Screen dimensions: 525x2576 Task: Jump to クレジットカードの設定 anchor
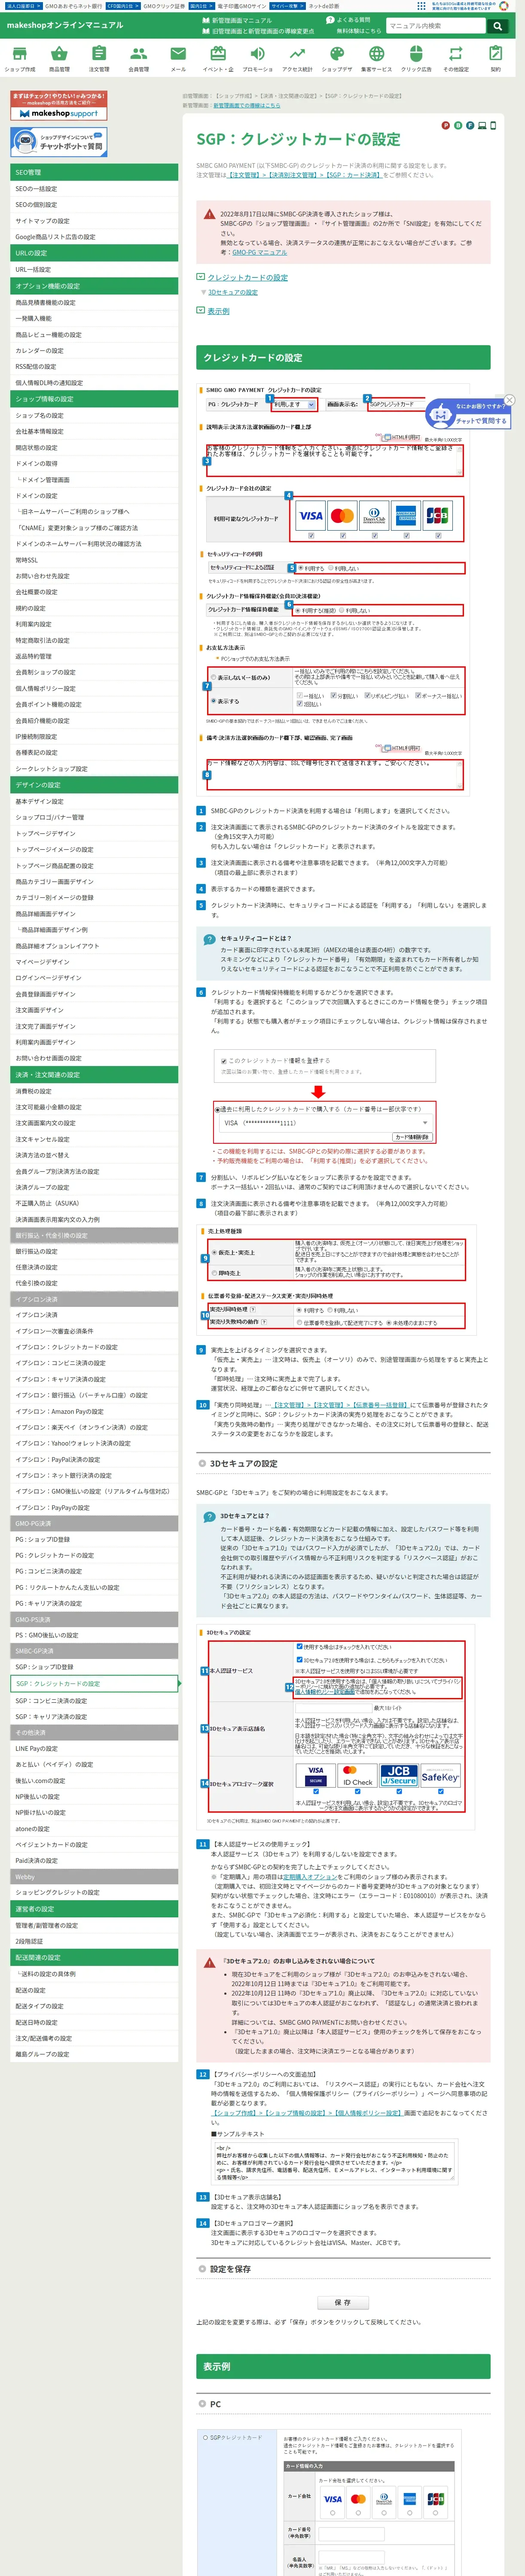point(247,278)
